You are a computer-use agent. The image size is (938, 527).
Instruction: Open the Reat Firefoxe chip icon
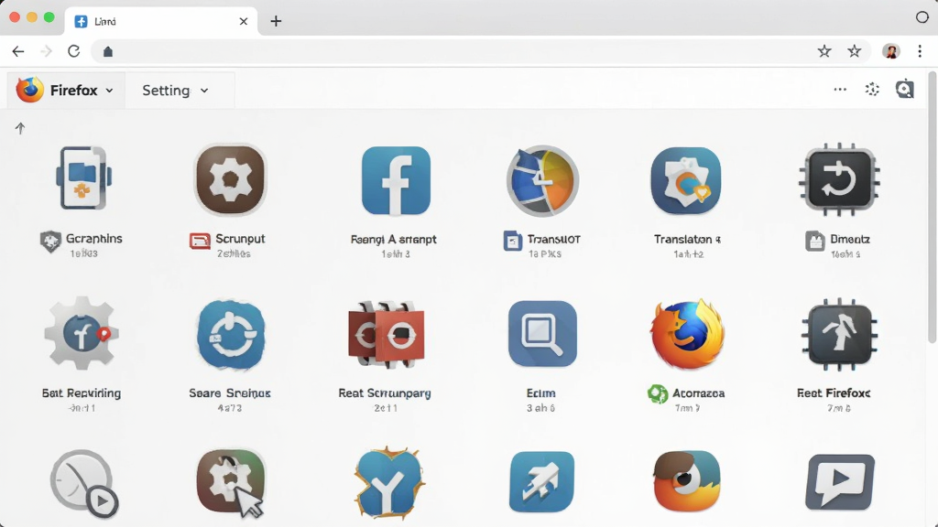point(839,333)
